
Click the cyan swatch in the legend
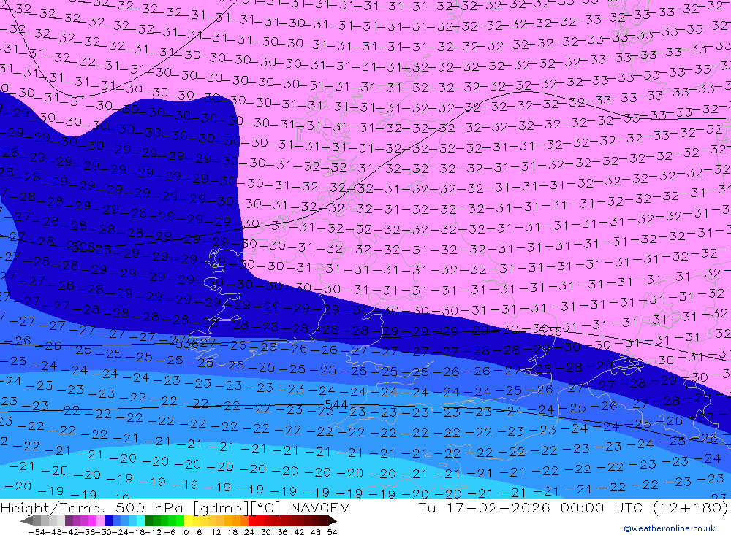(x=140, y=521)
